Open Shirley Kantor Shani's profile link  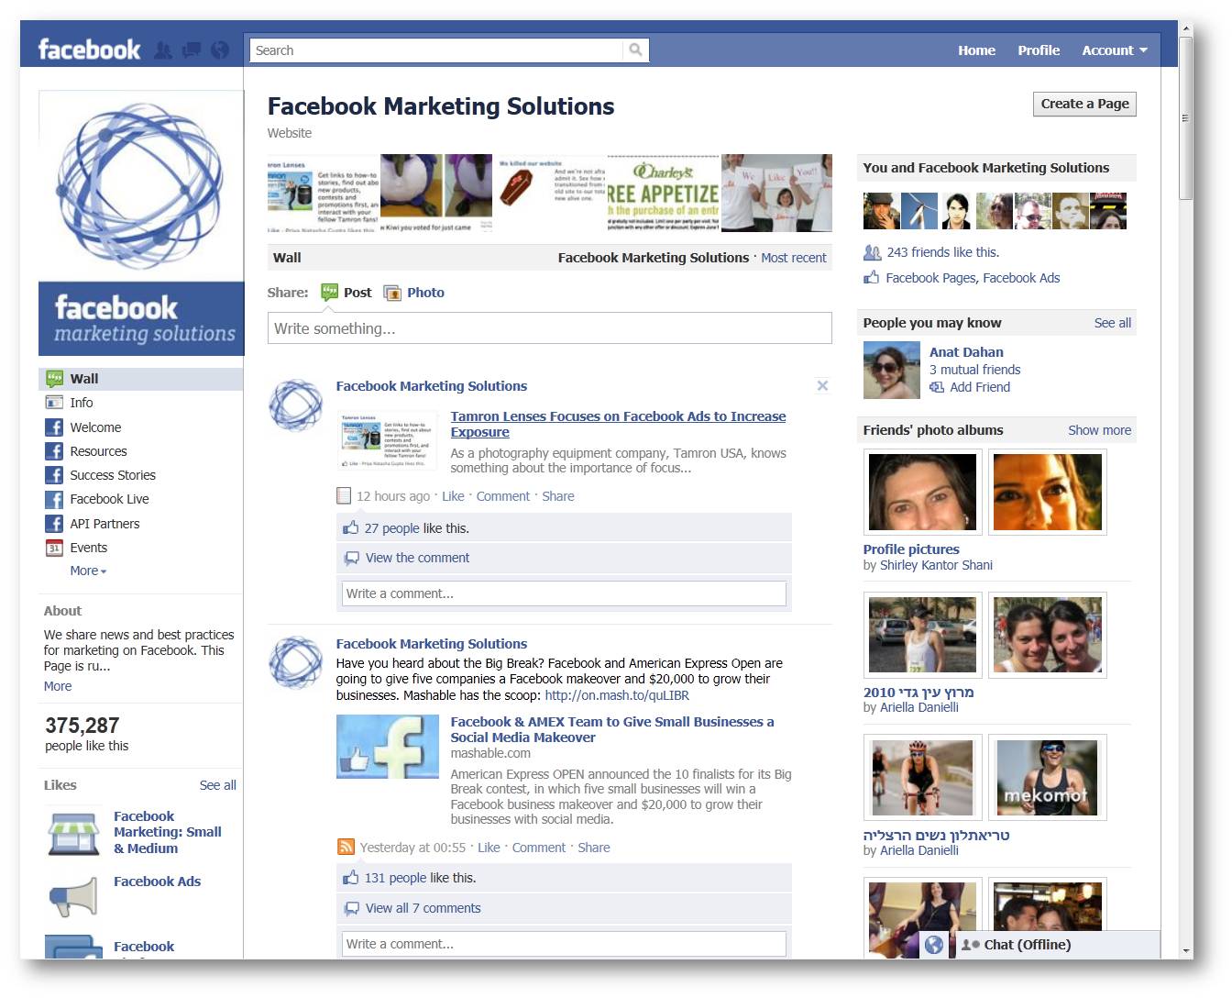pyautogui.click(x=936, y=565)
